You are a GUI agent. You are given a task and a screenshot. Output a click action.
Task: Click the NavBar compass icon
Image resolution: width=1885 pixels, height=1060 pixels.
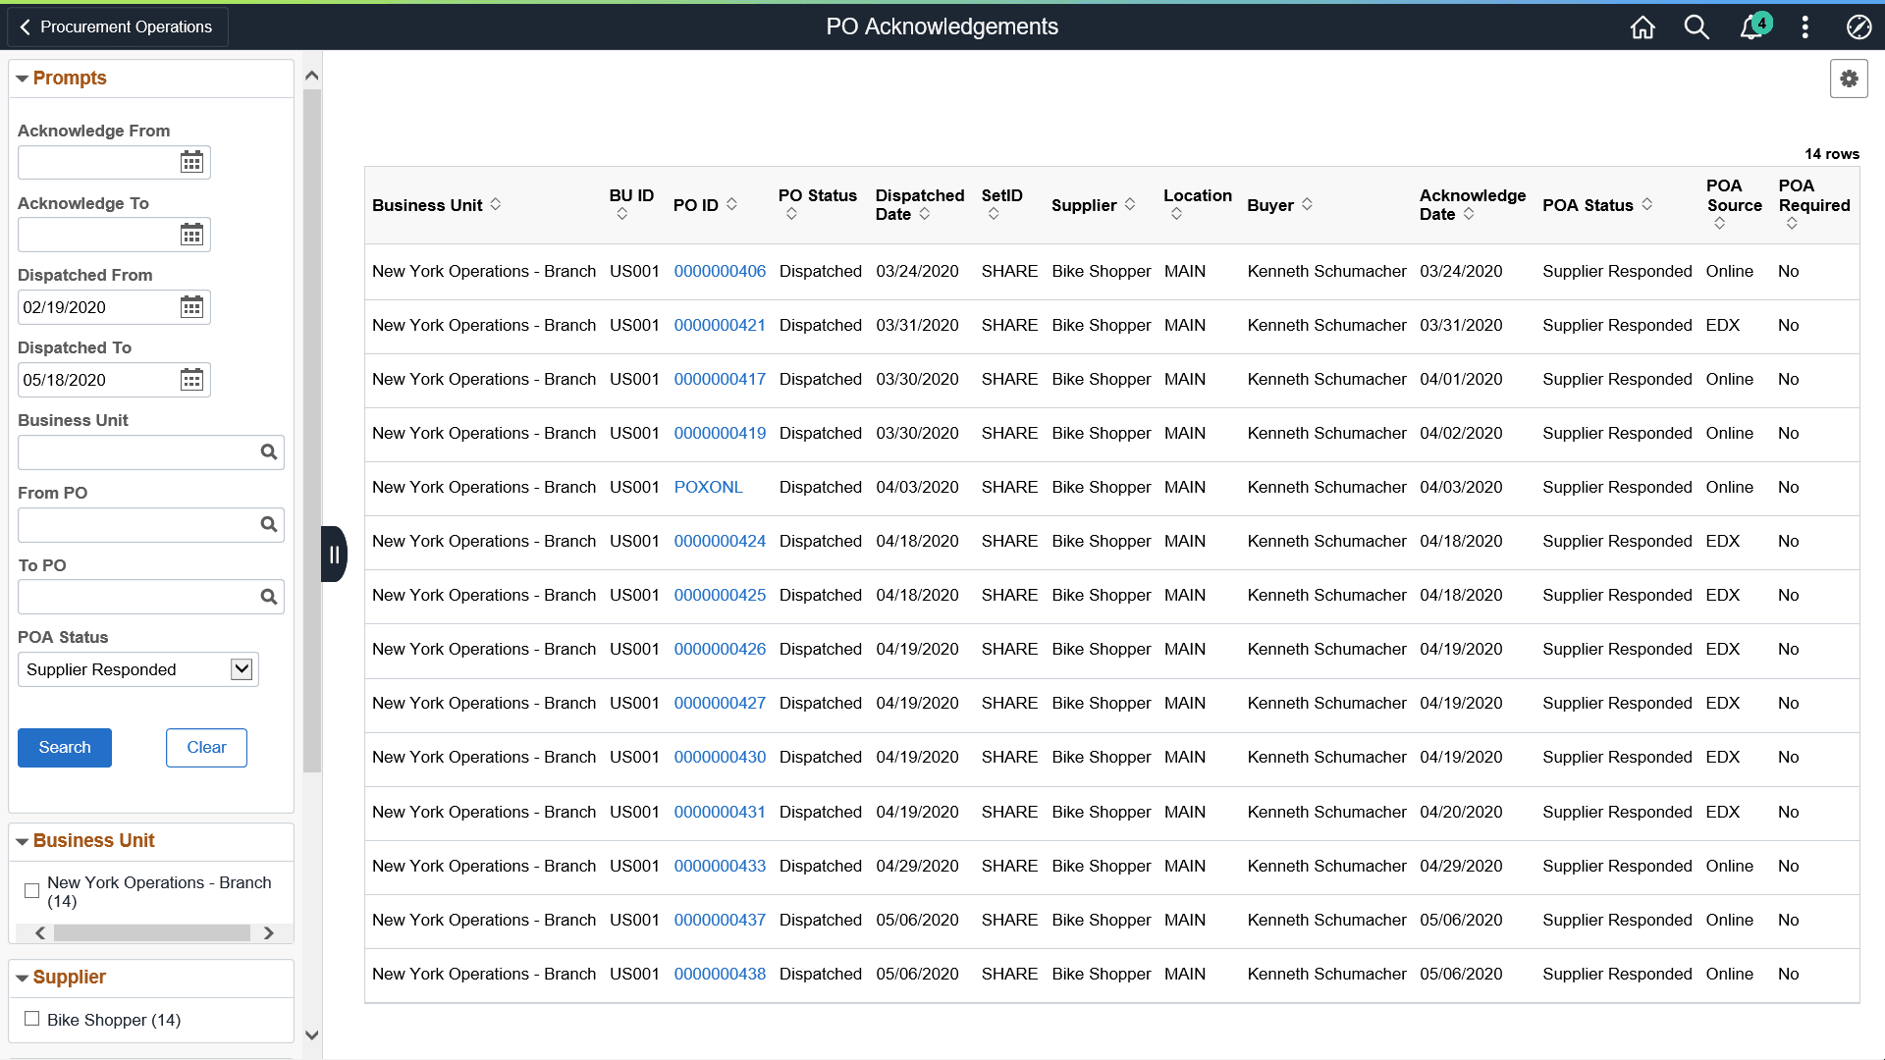point(1858,27)
